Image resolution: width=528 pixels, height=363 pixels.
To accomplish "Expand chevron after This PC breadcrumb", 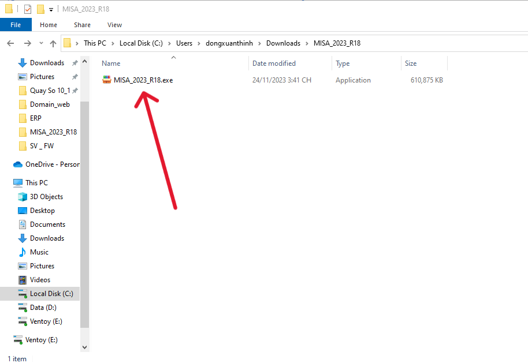I will coord(113,43).
